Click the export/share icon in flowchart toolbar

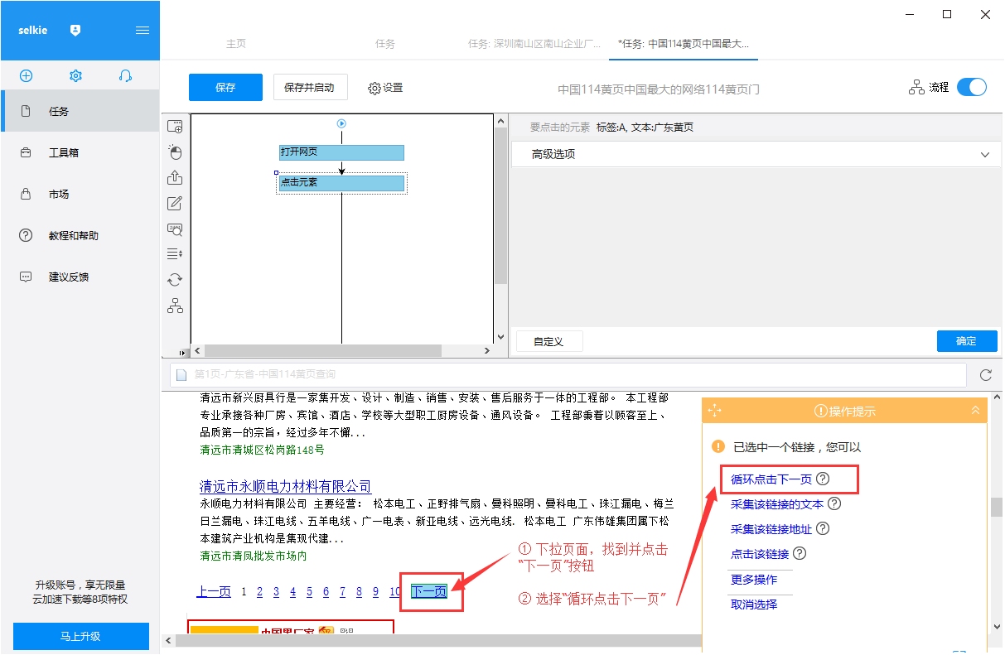pos(175,177)
